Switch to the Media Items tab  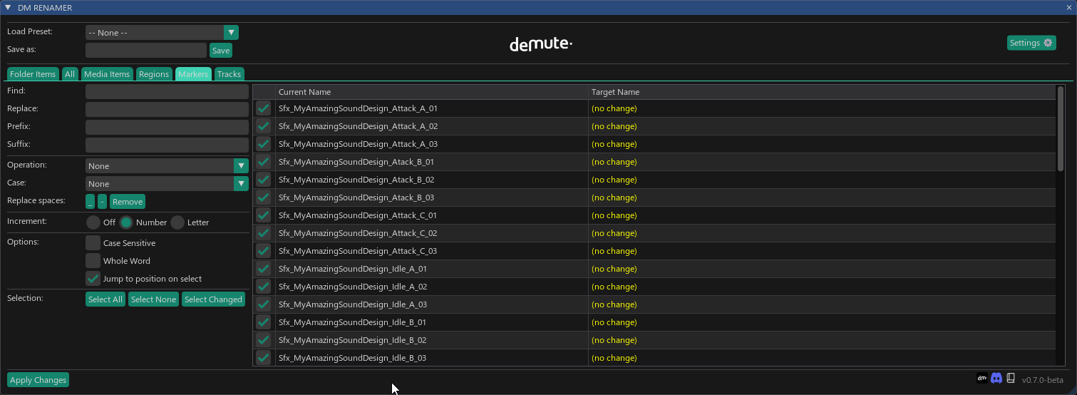107,74
